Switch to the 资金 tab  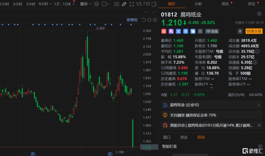pos(184,137)
